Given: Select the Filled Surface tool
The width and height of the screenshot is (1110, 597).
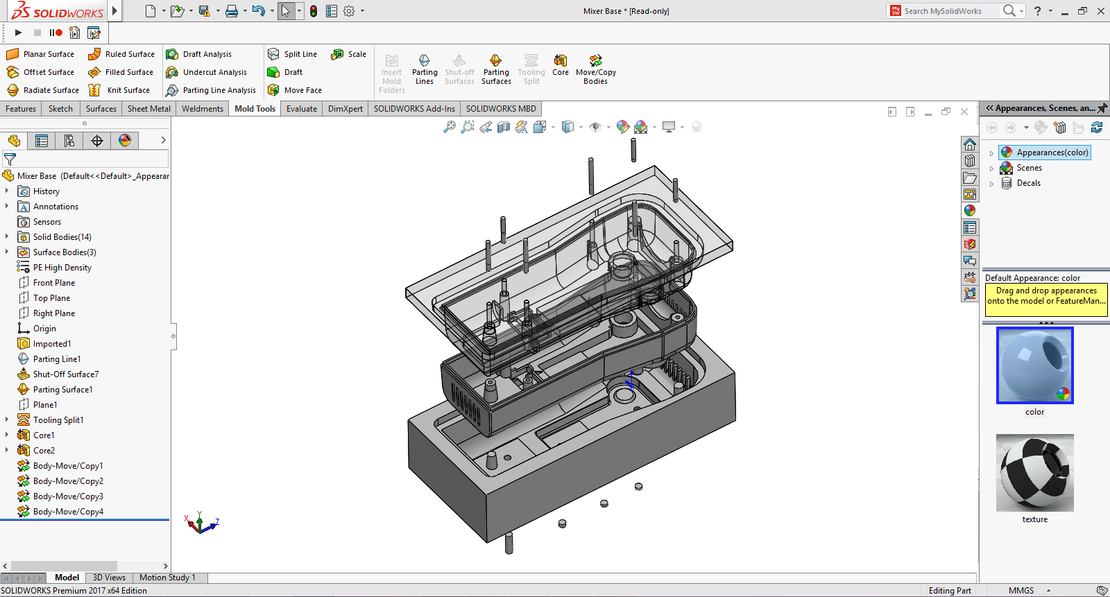Looking at the screenshot, I should click(x=121, y=72).
